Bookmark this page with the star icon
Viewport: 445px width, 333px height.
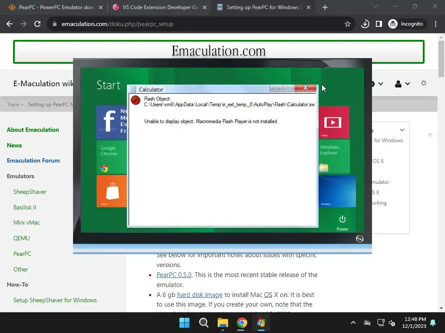(x=347, y=24)
